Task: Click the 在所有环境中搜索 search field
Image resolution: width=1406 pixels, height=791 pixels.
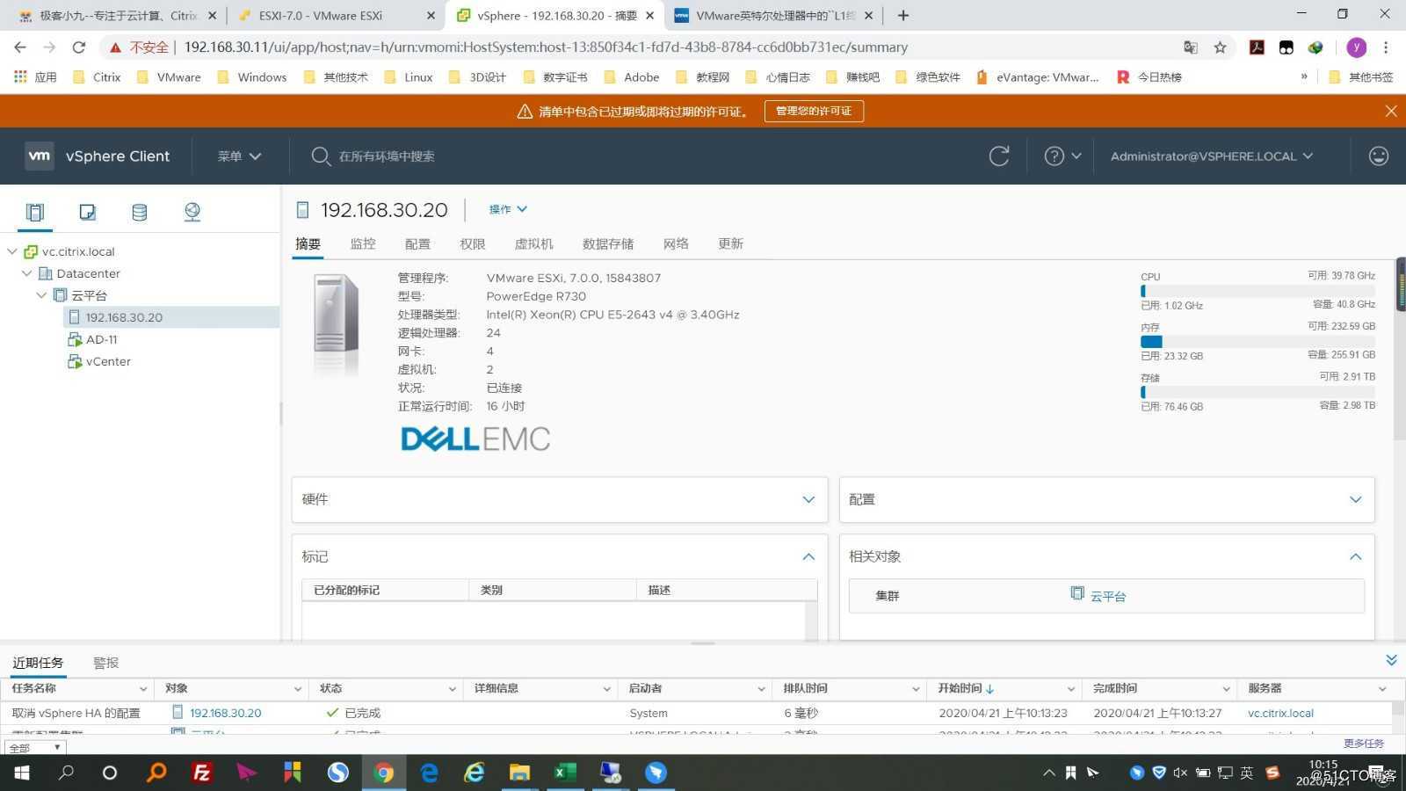Action: pos(387,156)
